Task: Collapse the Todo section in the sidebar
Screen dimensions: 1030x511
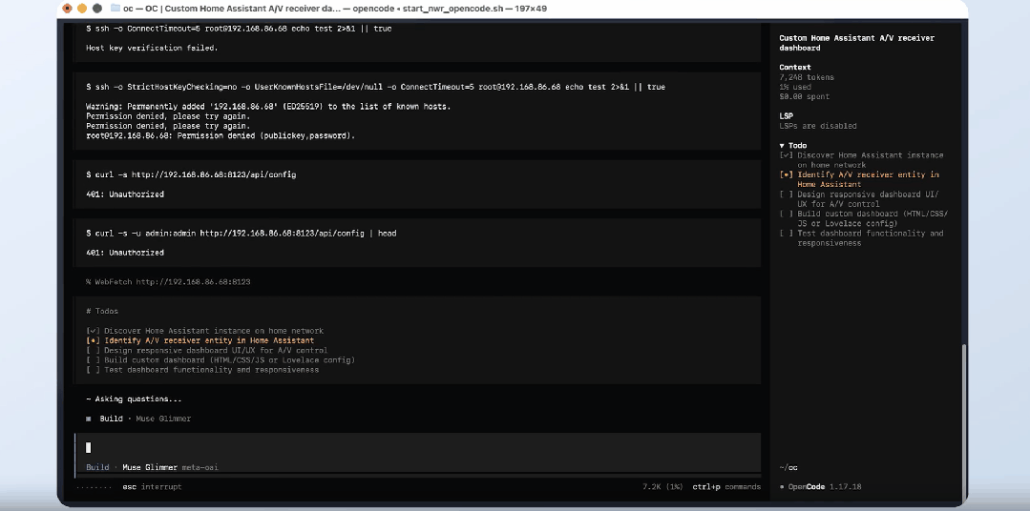Action: click(783, 146)
